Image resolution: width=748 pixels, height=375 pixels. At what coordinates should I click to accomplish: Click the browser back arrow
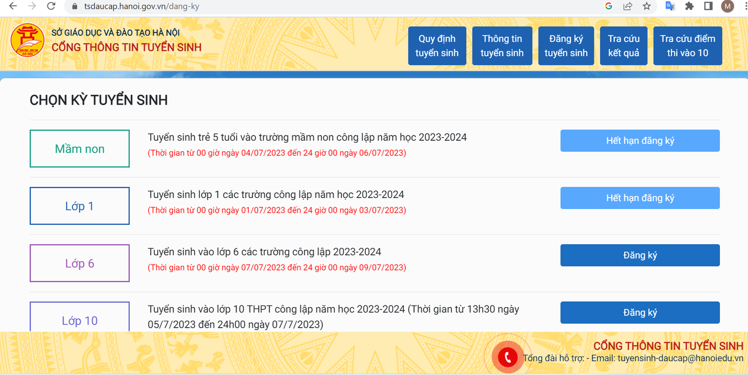13,6
